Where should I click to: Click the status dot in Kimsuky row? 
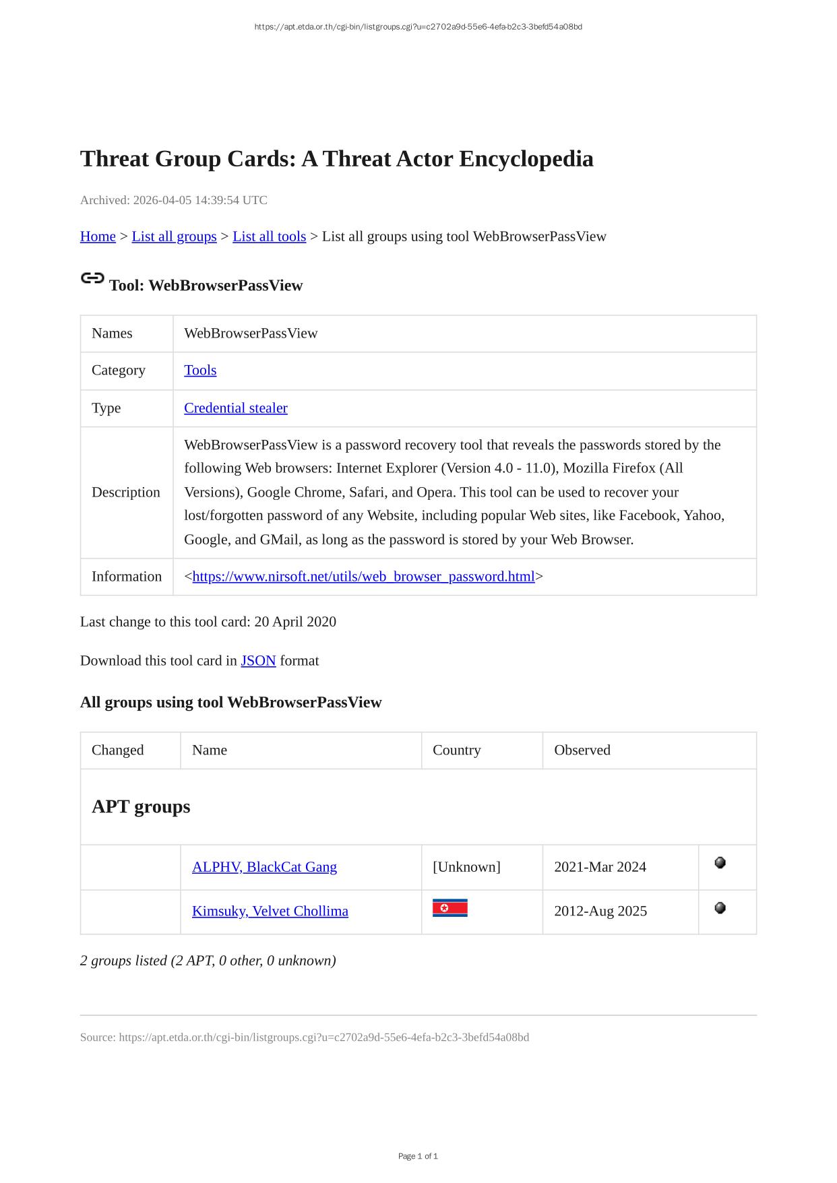tap(720, 908)
